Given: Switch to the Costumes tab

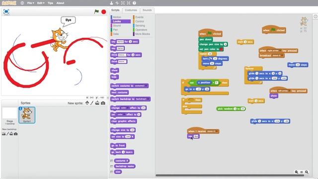Looking at the screenshot, I should click(x=131, y=10).
